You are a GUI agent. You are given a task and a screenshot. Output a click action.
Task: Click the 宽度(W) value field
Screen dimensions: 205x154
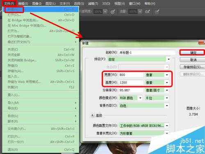click(131, 75)
